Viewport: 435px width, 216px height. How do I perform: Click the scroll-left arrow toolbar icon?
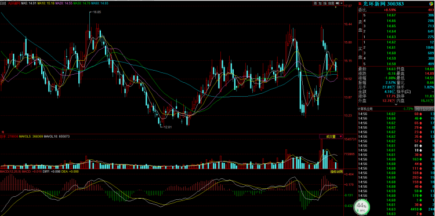(338, 3)
